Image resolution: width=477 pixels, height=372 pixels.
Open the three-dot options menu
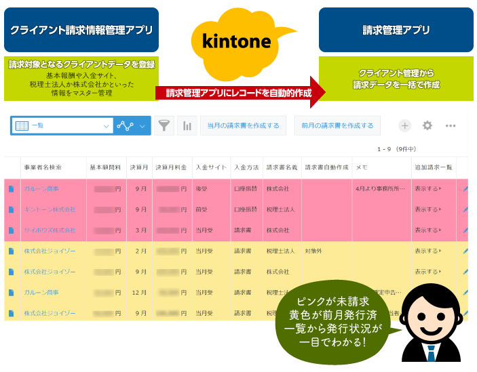tap(451, 126)
